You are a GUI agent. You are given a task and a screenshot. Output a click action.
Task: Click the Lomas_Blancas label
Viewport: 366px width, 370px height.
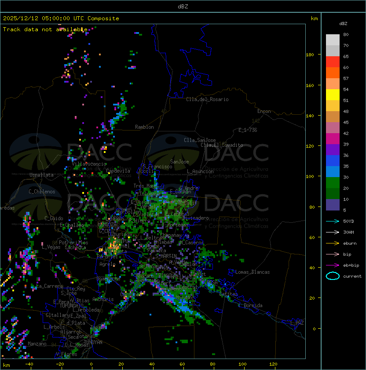pyautogui.click(x=253, y=272)
